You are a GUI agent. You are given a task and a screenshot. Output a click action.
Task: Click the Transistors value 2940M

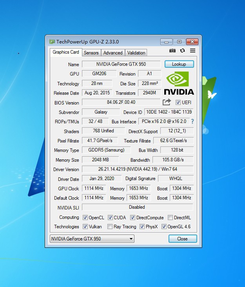(x=149, y=93)
